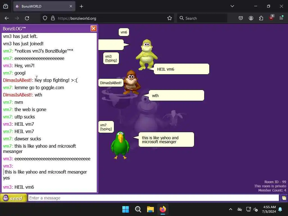Click log line 'uttp sucks'
Screen dimensions: 288x216
tap(19, 117)
